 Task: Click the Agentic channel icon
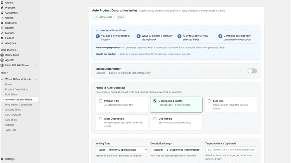(2, 60)
